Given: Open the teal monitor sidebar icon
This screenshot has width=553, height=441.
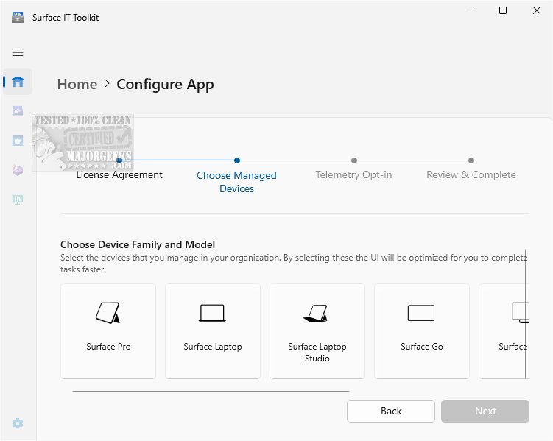Looking at the screenshot, I should (x=18, y=200).
